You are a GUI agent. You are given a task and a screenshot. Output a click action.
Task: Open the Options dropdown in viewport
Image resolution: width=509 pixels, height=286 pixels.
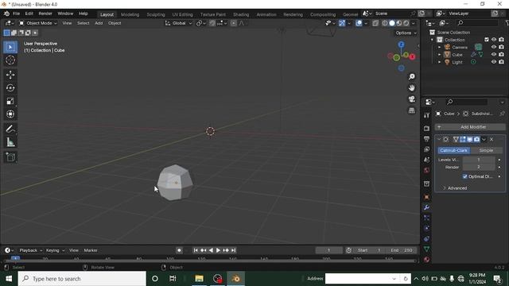point(406,33)
